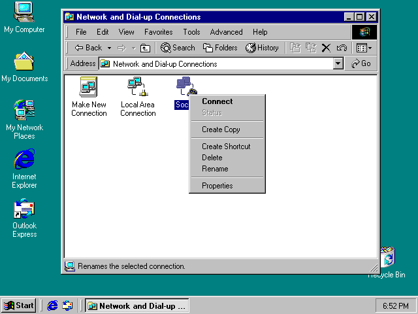Choose Delete in the context menu
The height and width of the screenshot is (314, 418).
pos(227,158)
